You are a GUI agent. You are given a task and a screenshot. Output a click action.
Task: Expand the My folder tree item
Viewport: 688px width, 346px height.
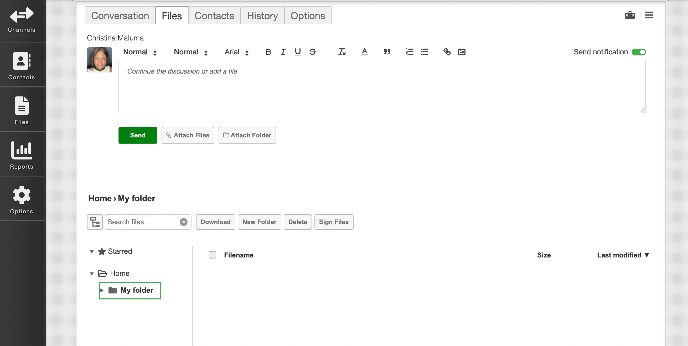click(x=102, y=290)
